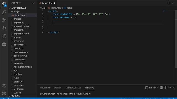Expand the node_cron_tutorial folder

[23, 67]
